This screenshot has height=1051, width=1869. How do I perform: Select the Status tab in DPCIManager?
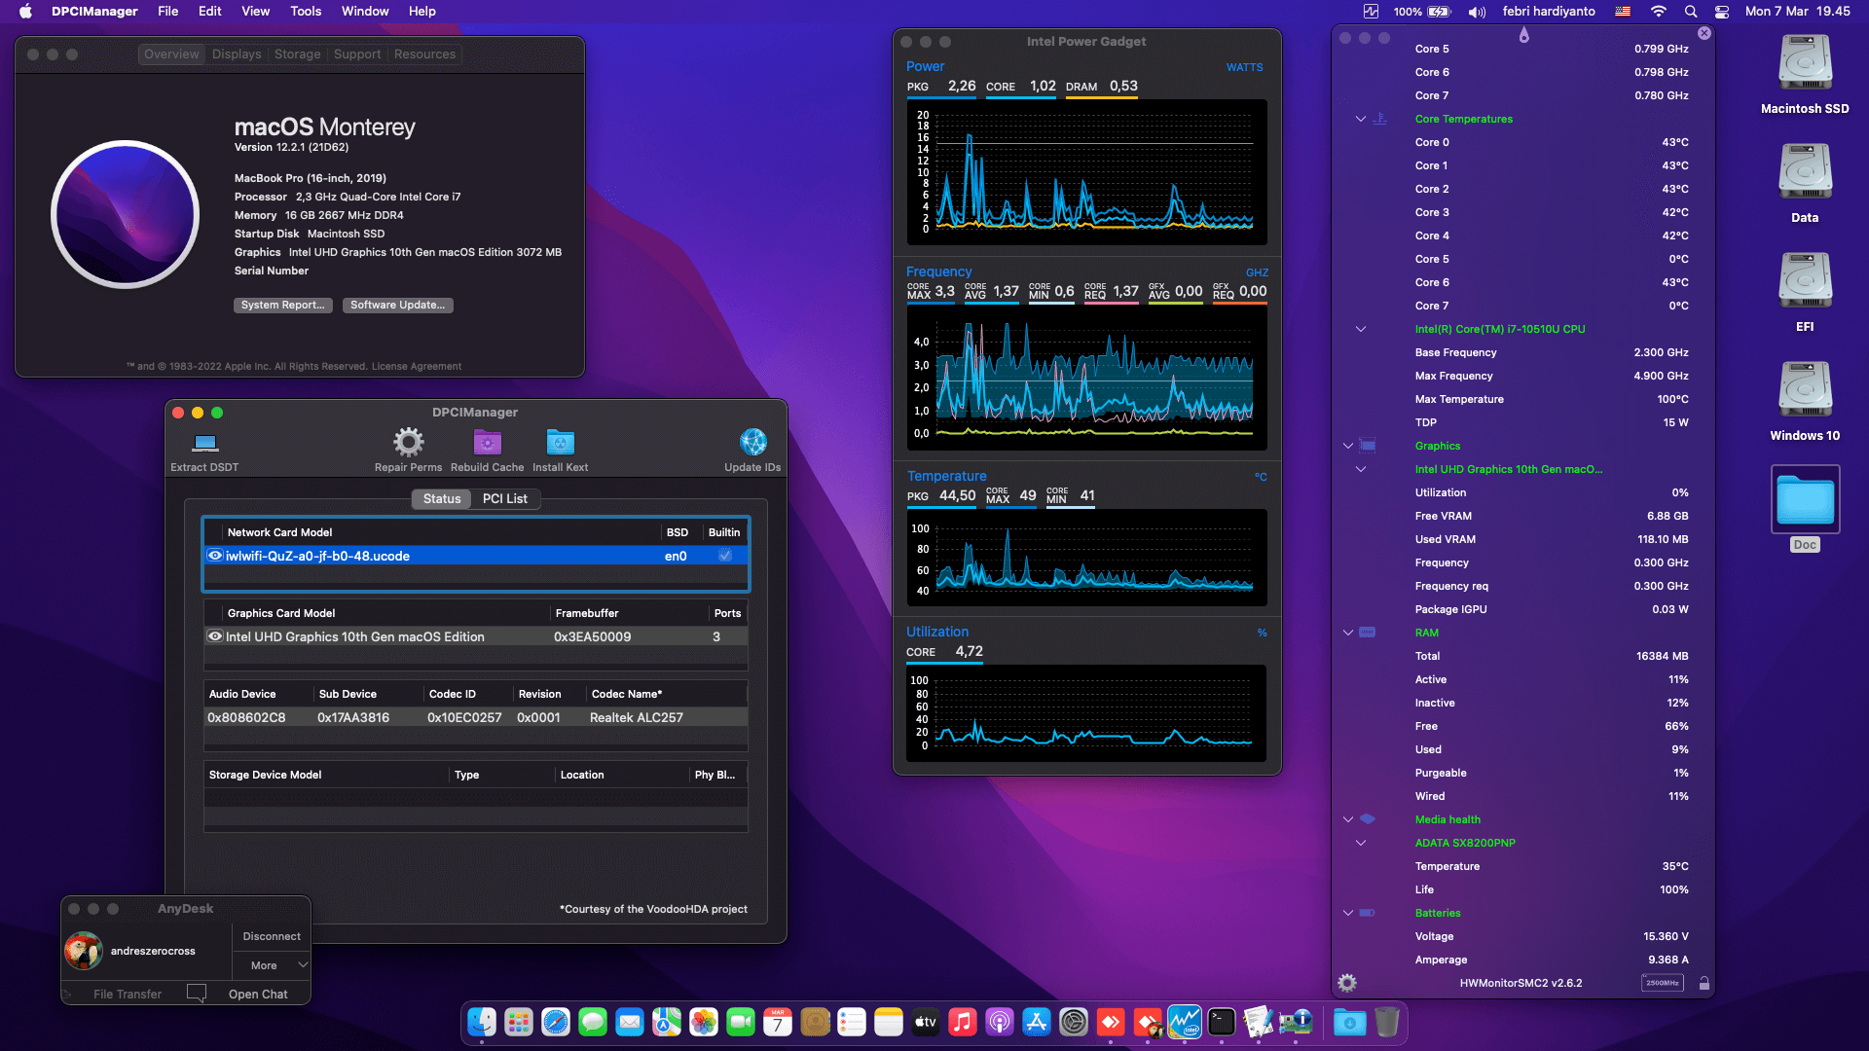pyautogui.click(x=442, y=498)
